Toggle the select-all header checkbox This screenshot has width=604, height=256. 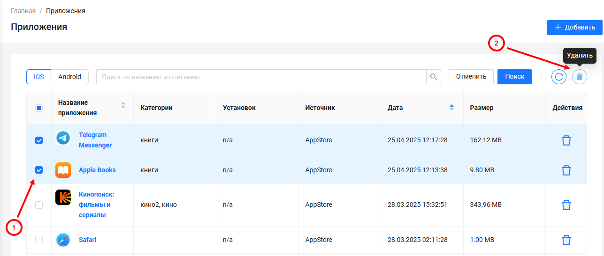tap(39, 108)
